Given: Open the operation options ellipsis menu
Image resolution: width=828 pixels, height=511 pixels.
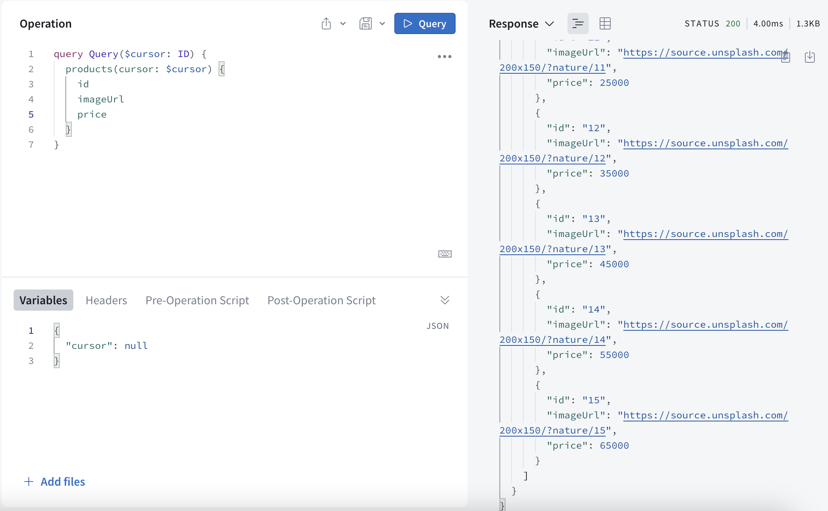Looking at the screenshot, I should coord(444,57).
